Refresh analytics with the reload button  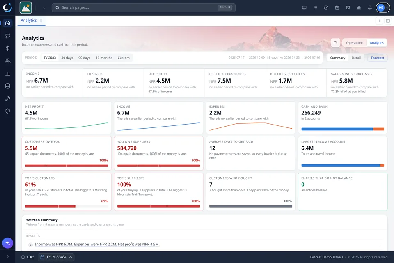click(335, 43)
